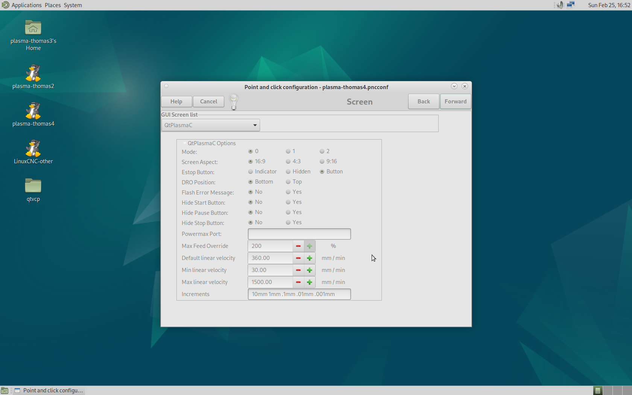
Task: Select Yes for Hide Stop Button
Action: tap(288, 222)
